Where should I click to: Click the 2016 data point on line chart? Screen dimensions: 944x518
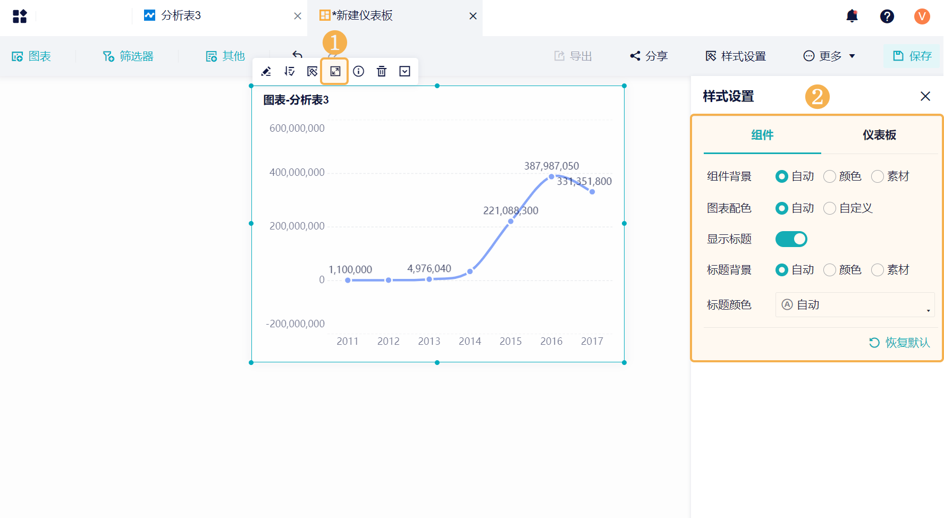(x=551, y=176)
